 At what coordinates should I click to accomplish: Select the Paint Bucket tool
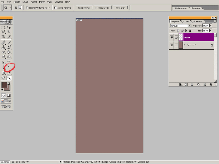tap(9, 52)
